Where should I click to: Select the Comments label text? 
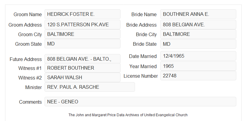coord(30,102)
